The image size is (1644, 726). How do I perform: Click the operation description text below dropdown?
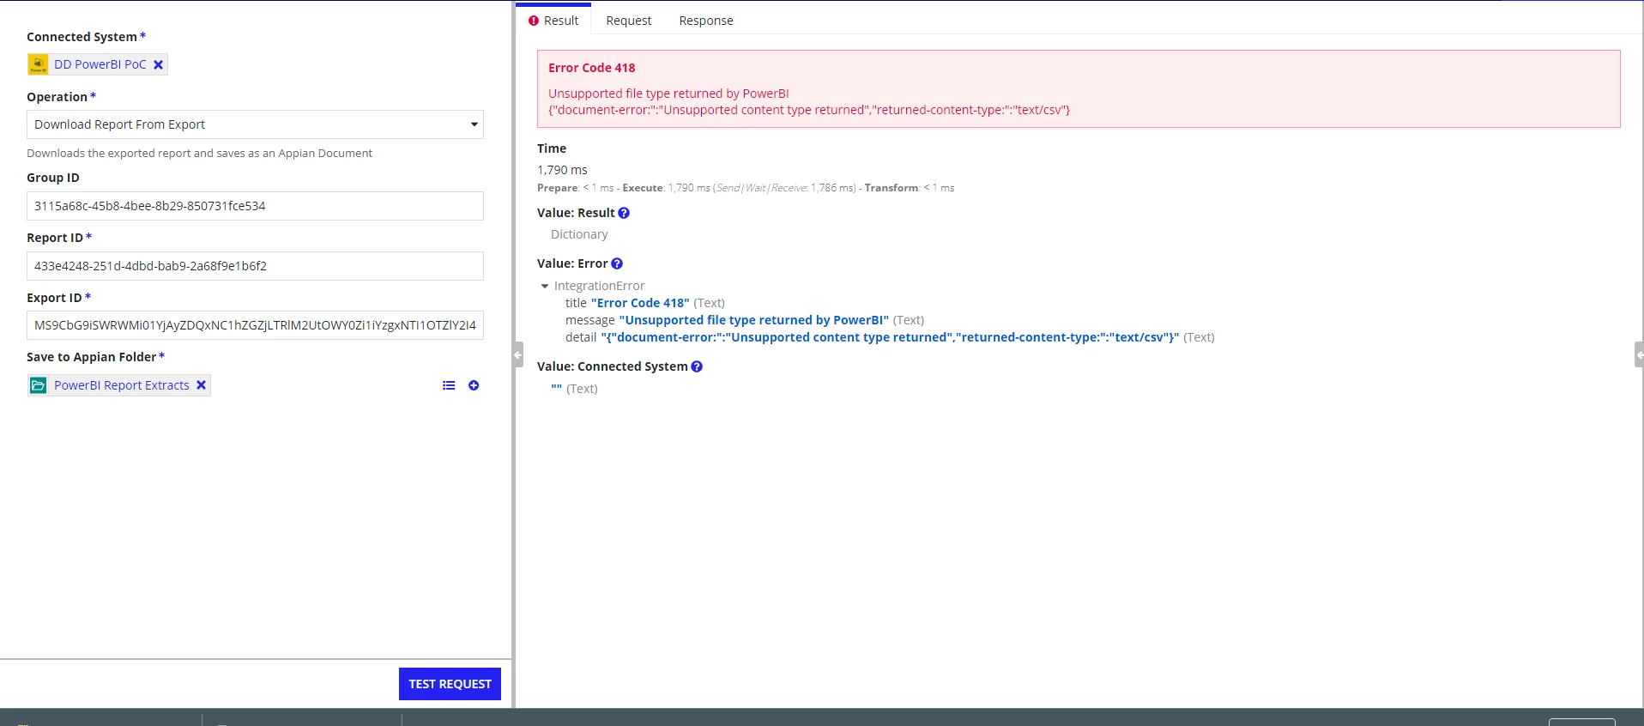pyautogui.click(x=199, y=154)
